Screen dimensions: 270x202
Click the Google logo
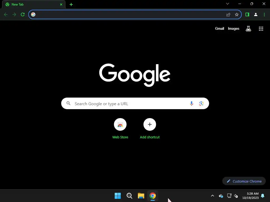(135, 75)
